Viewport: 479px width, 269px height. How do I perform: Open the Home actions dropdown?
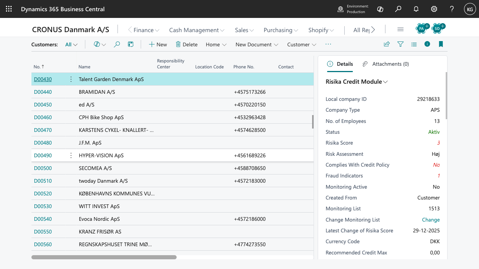click(216, 44)
